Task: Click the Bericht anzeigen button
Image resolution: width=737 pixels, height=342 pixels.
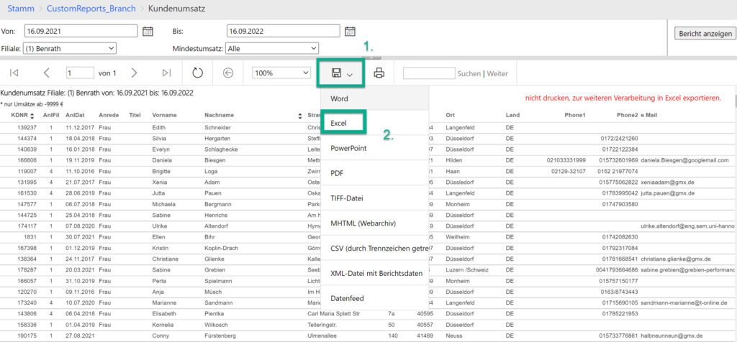Action: click(x=703, y=34)
